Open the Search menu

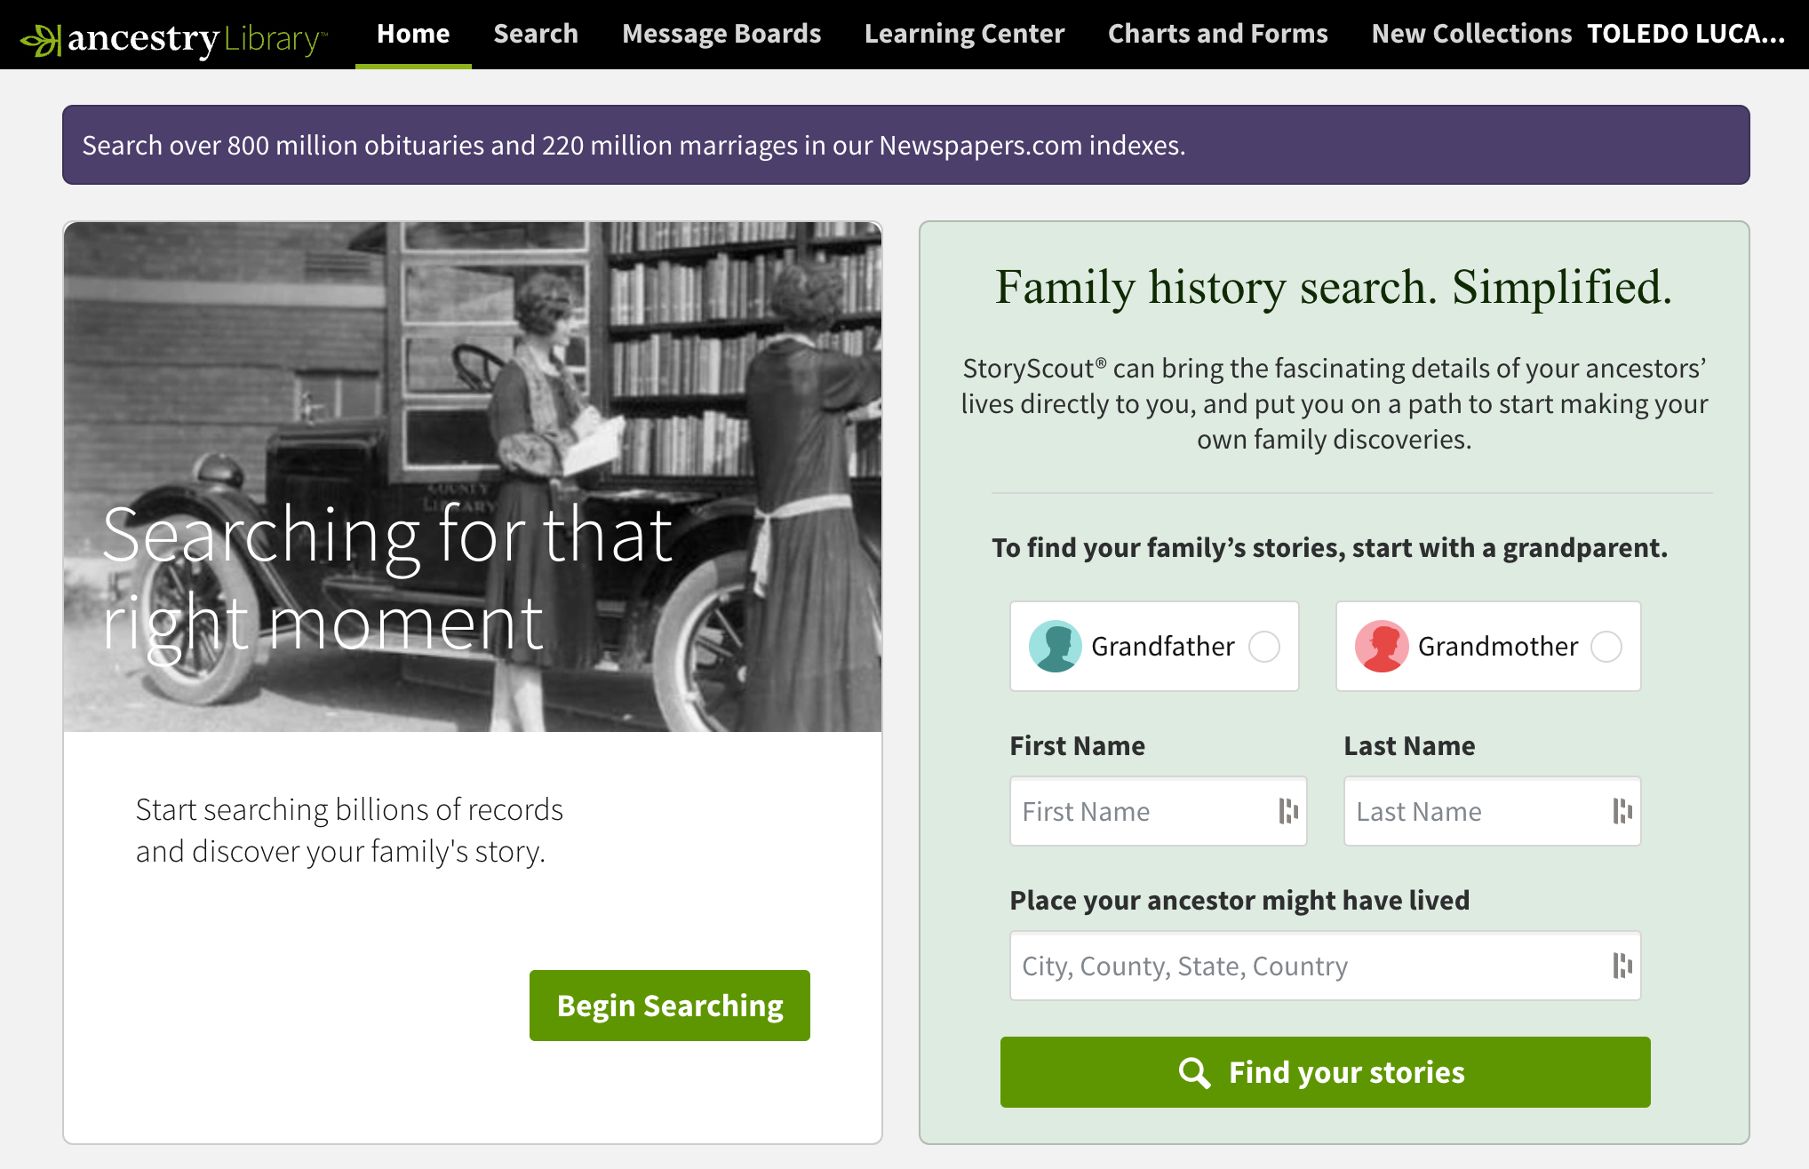536,34
